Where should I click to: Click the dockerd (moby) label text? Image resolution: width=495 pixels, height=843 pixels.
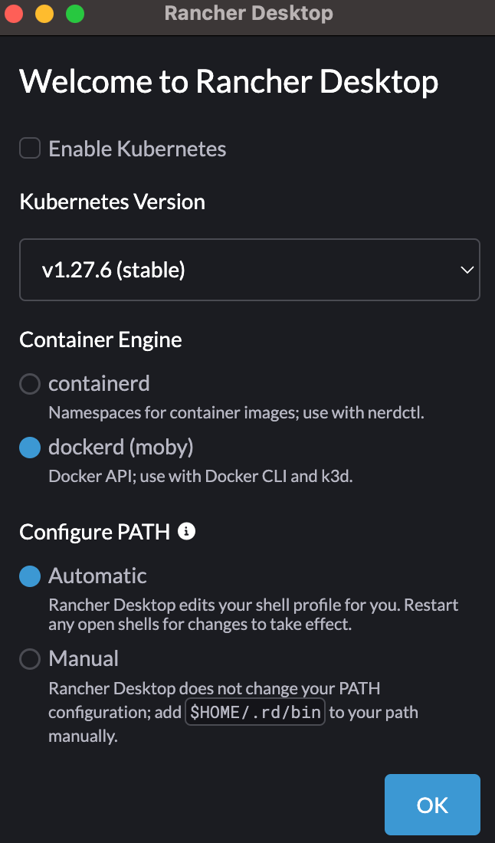tap(121, 448)
